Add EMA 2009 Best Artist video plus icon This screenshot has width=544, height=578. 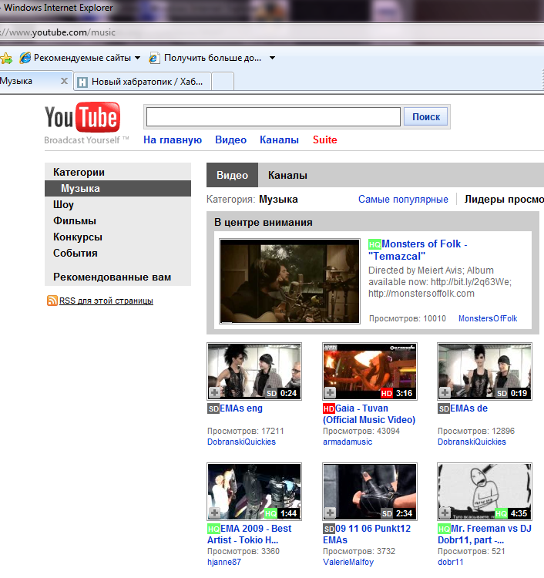tap(215, 512)
